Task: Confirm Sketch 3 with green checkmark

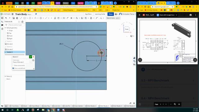Action: click(x=30, y=57)
